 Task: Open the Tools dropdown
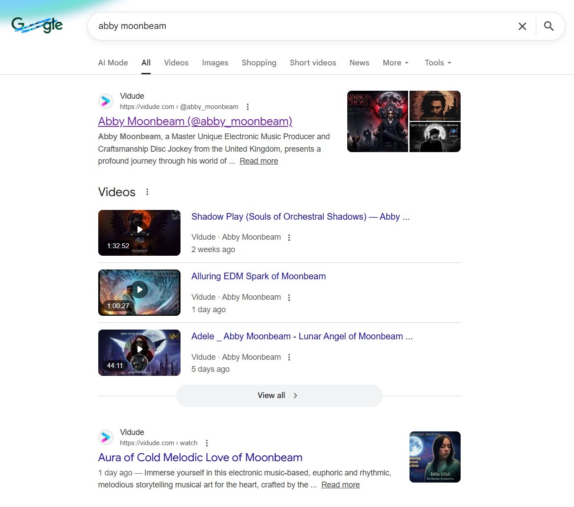tap(438, 63)
